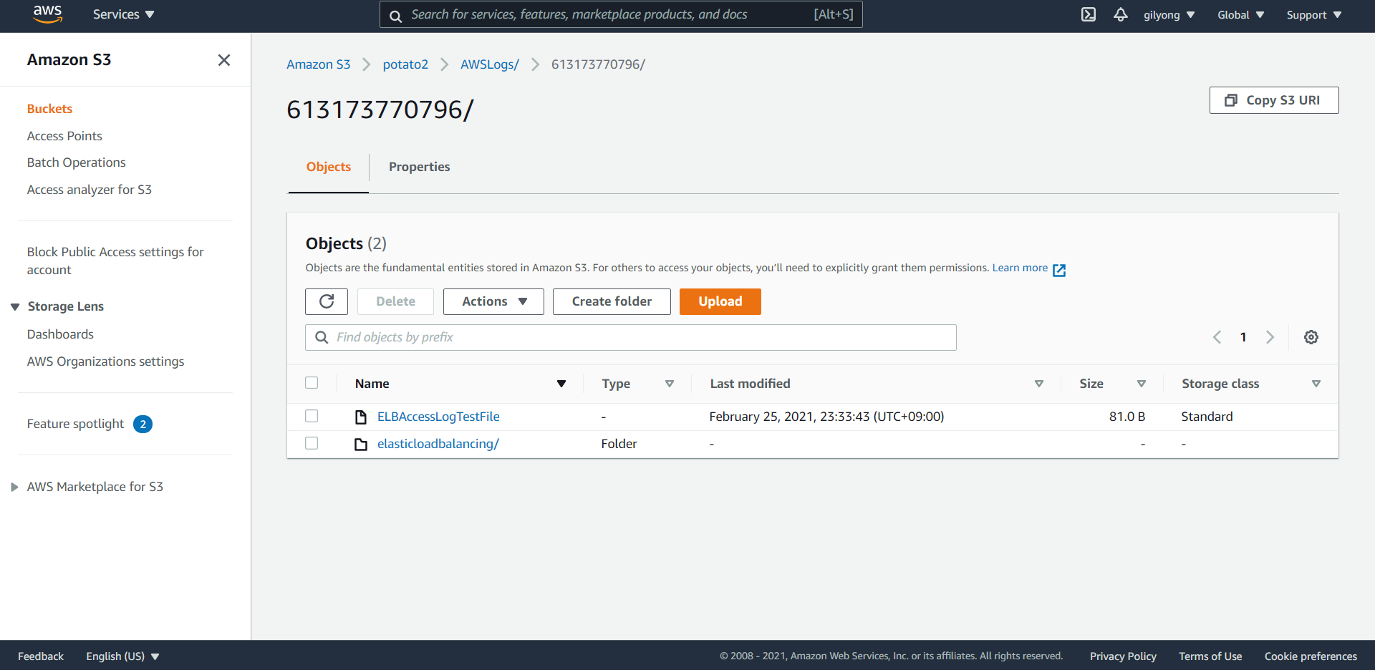This screenshot has height=670, width=1375.
Task: Open Block Public Access settings for account
Action: tap(115, 261)
